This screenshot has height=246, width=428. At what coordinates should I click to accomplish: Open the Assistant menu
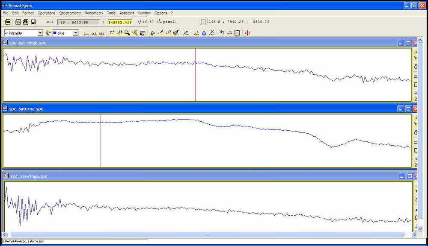(127, 13)
